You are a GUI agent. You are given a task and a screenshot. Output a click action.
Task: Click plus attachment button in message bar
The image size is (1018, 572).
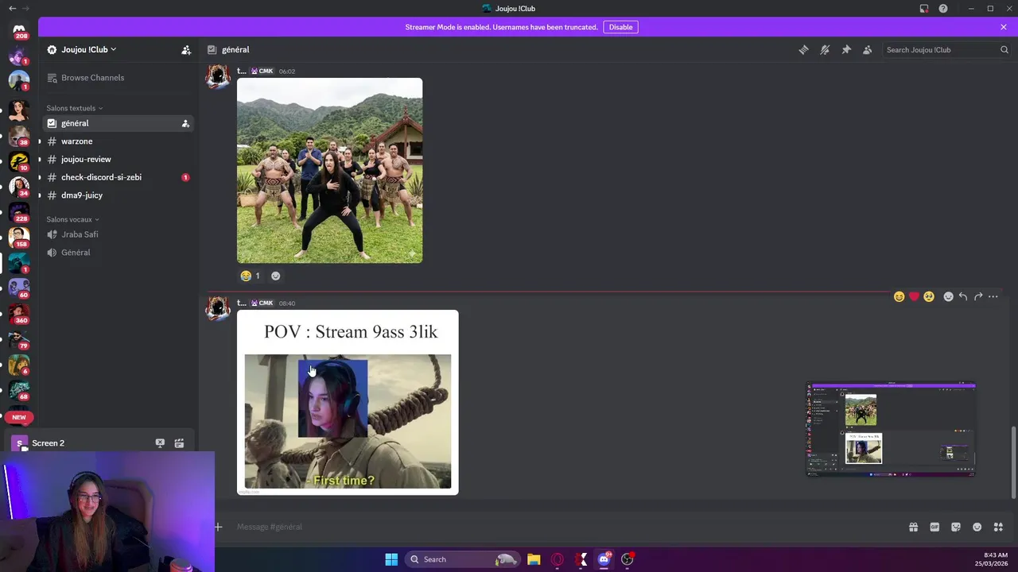tap(218, 527)
